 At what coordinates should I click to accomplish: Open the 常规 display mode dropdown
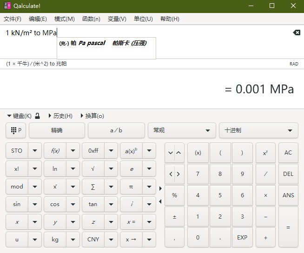pos(182,130)
